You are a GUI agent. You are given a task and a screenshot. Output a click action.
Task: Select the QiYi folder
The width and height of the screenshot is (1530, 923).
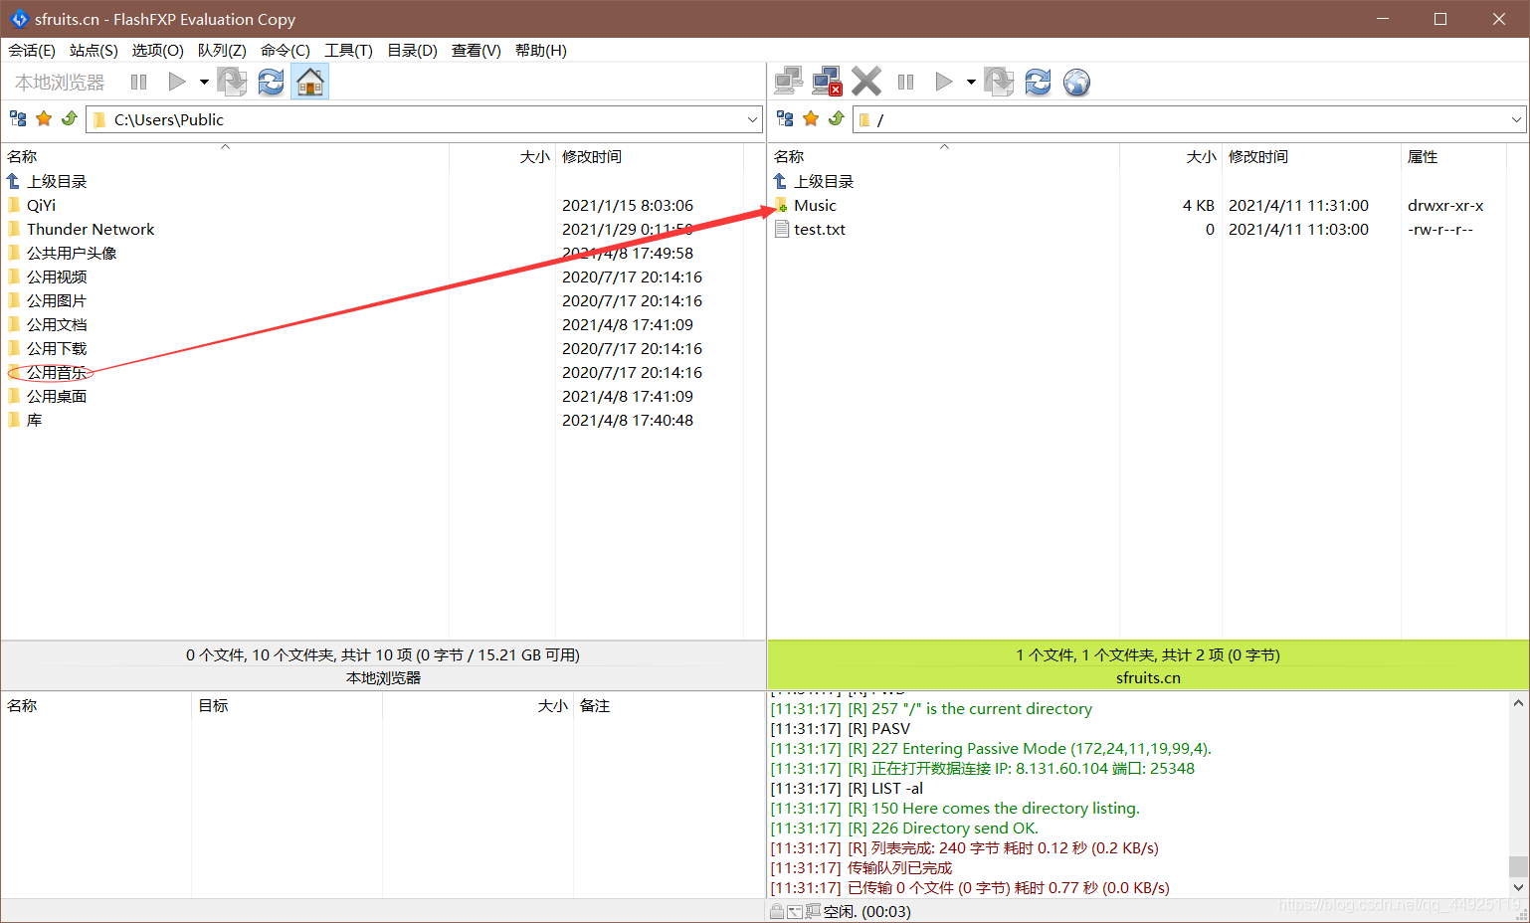click(41, 206)
